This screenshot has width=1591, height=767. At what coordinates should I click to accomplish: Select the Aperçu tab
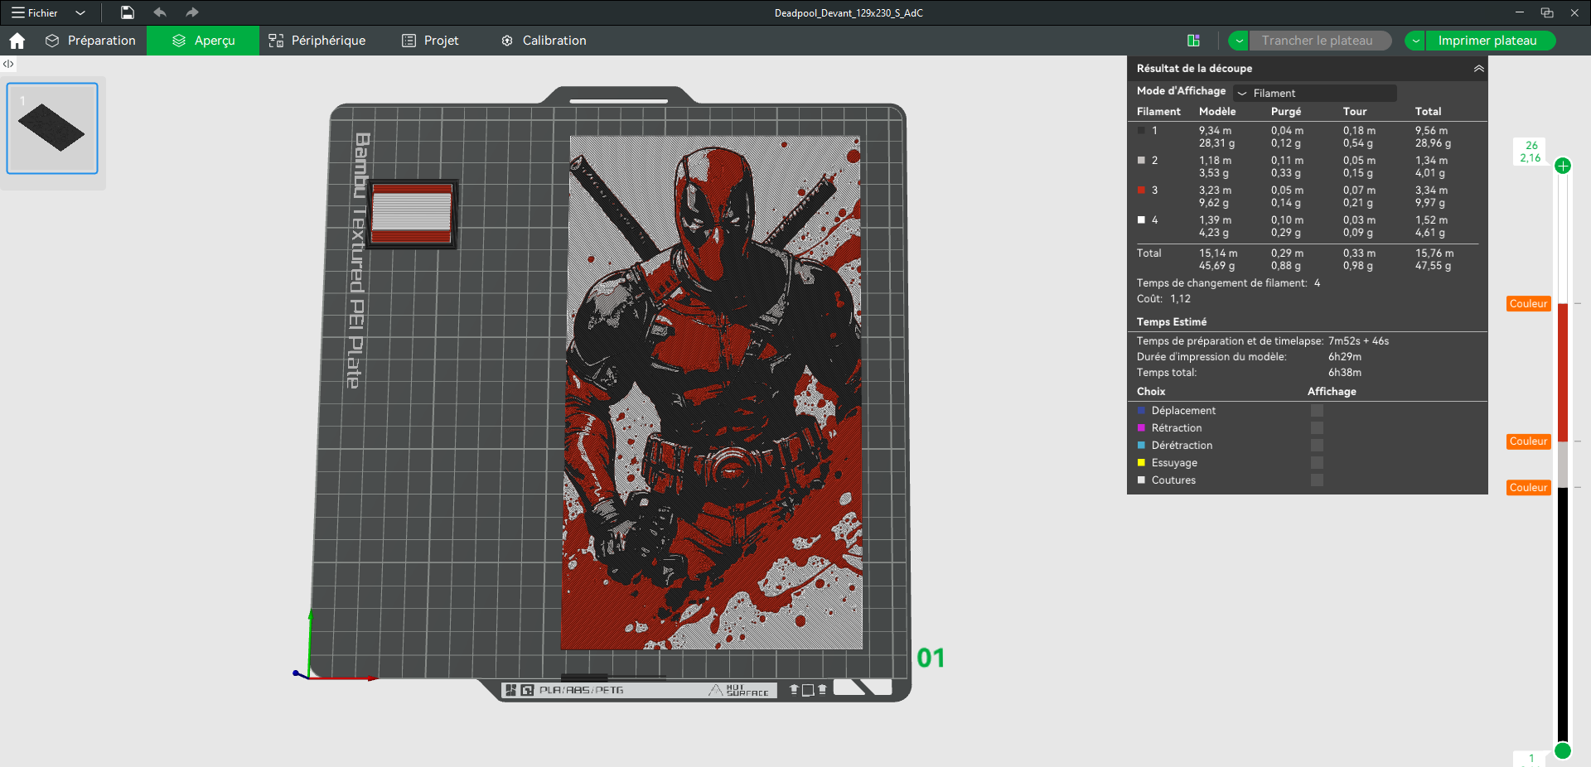pyautogui.click(x=203, y=41)
